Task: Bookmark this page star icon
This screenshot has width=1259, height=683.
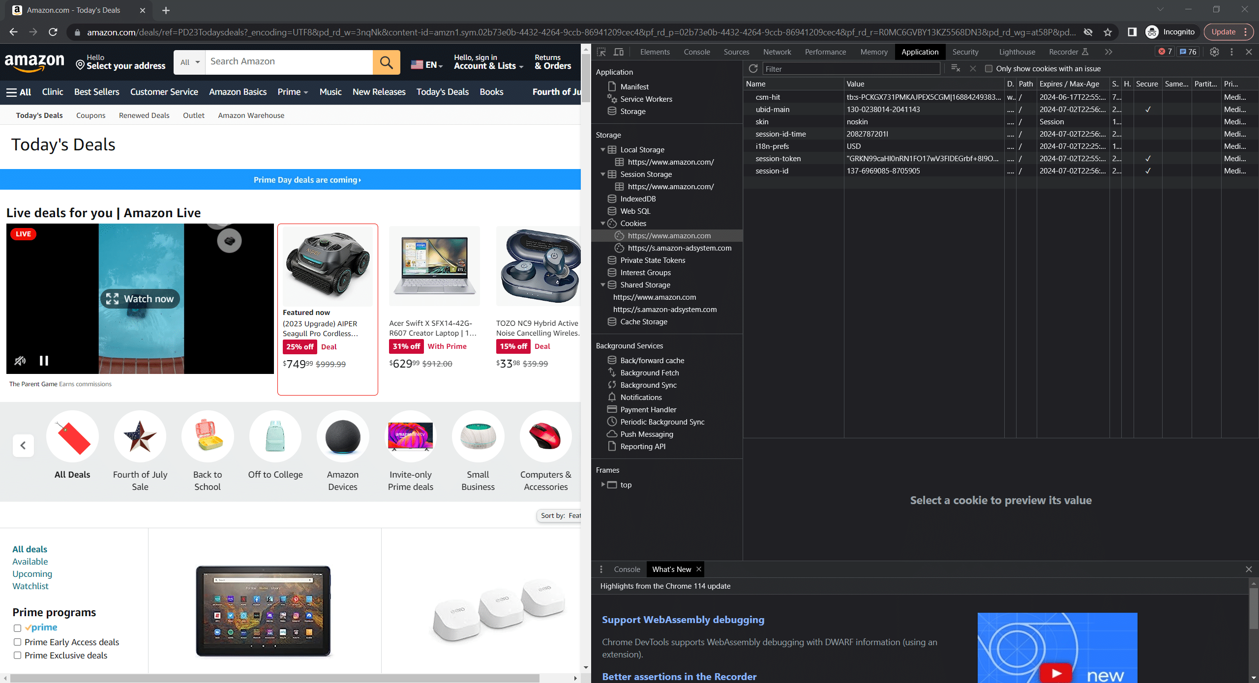Action: click(1108, 32)
